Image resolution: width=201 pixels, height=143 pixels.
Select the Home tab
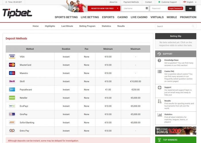pos(36,26)
